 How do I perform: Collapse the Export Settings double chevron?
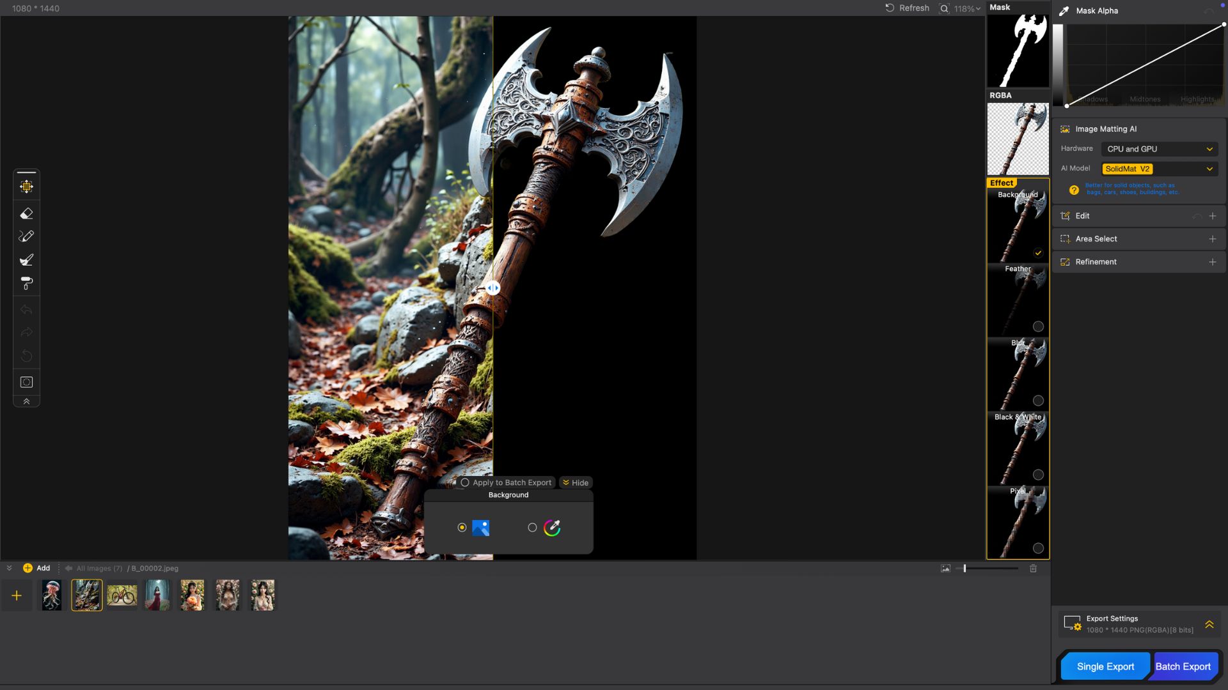pyautogui.click(x=1209, y=624)
